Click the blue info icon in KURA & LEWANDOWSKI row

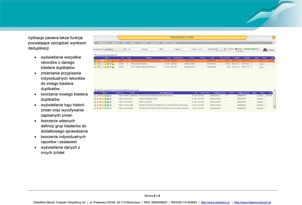click(x=108, y=99)
